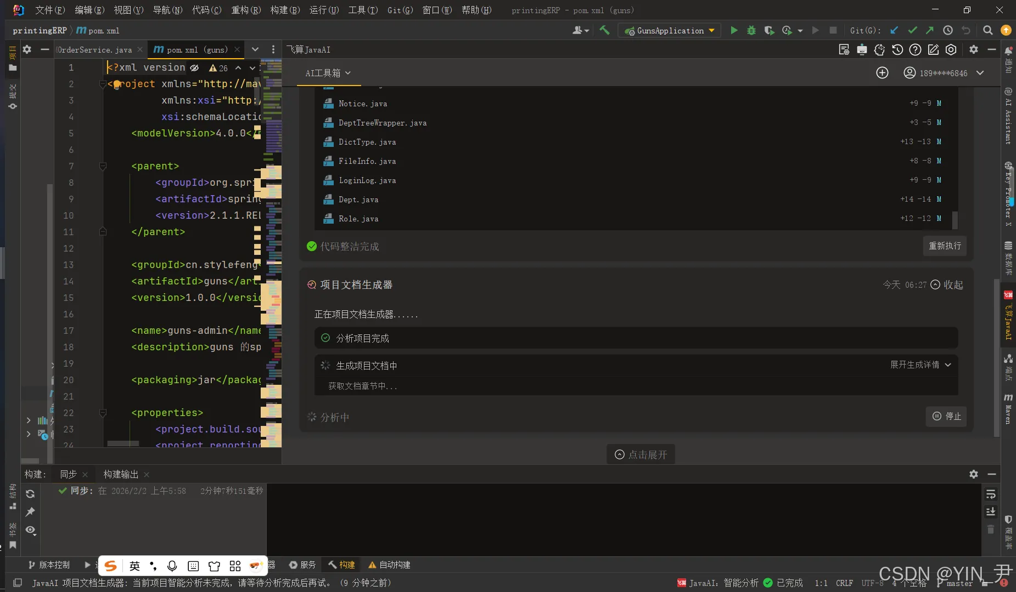
Task: Open Search Everywhere magnifier
Action: [x=987, y=30]
